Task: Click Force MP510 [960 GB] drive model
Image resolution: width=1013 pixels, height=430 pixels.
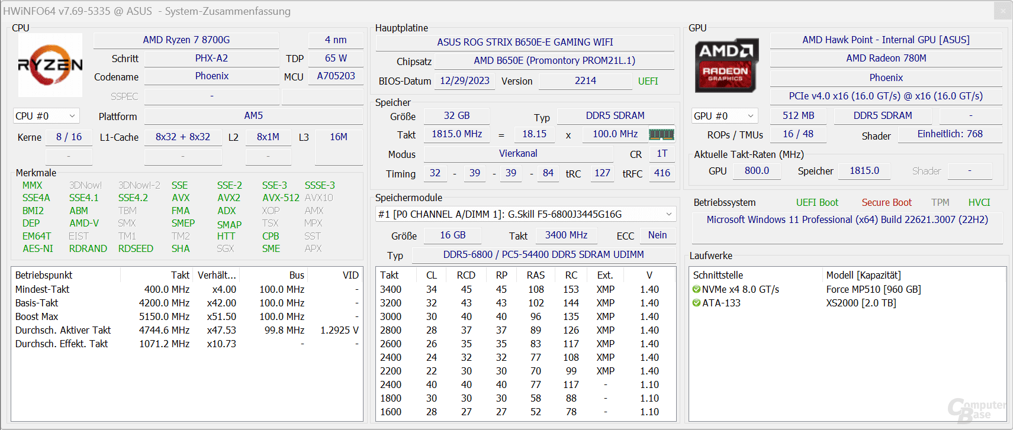Action: coord(873,289)
